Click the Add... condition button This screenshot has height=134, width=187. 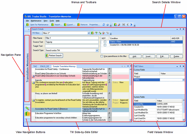tap(135, 56)
